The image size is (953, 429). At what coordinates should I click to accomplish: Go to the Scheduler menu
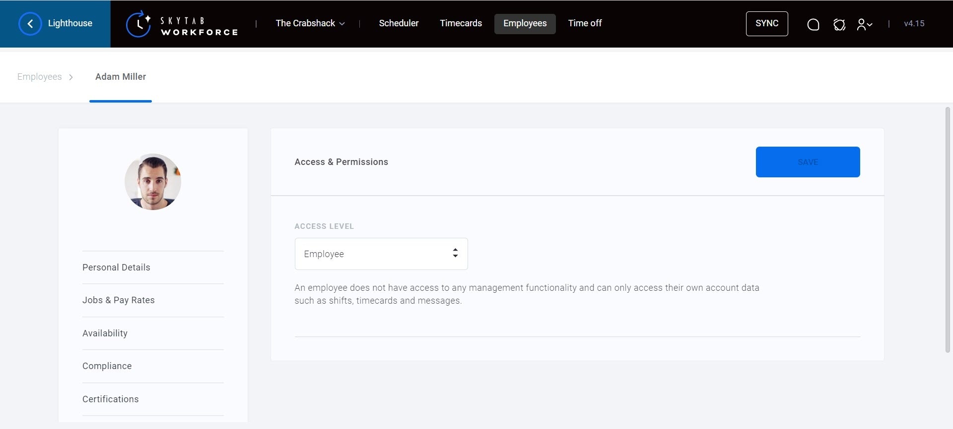(399, 23)
